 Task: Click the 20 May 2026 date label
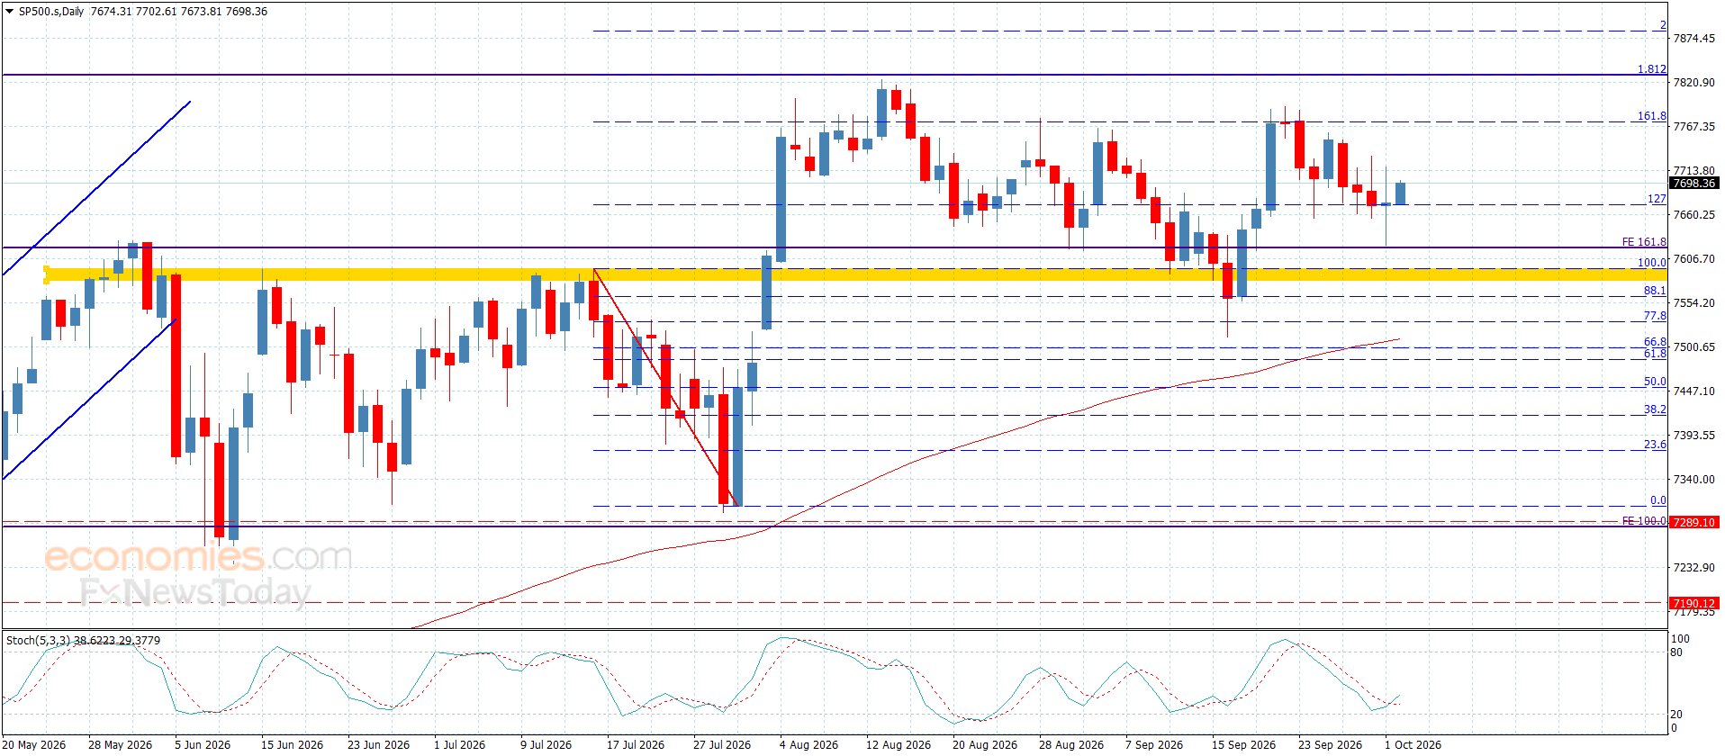pyautogui.click(x=34, y=744)
